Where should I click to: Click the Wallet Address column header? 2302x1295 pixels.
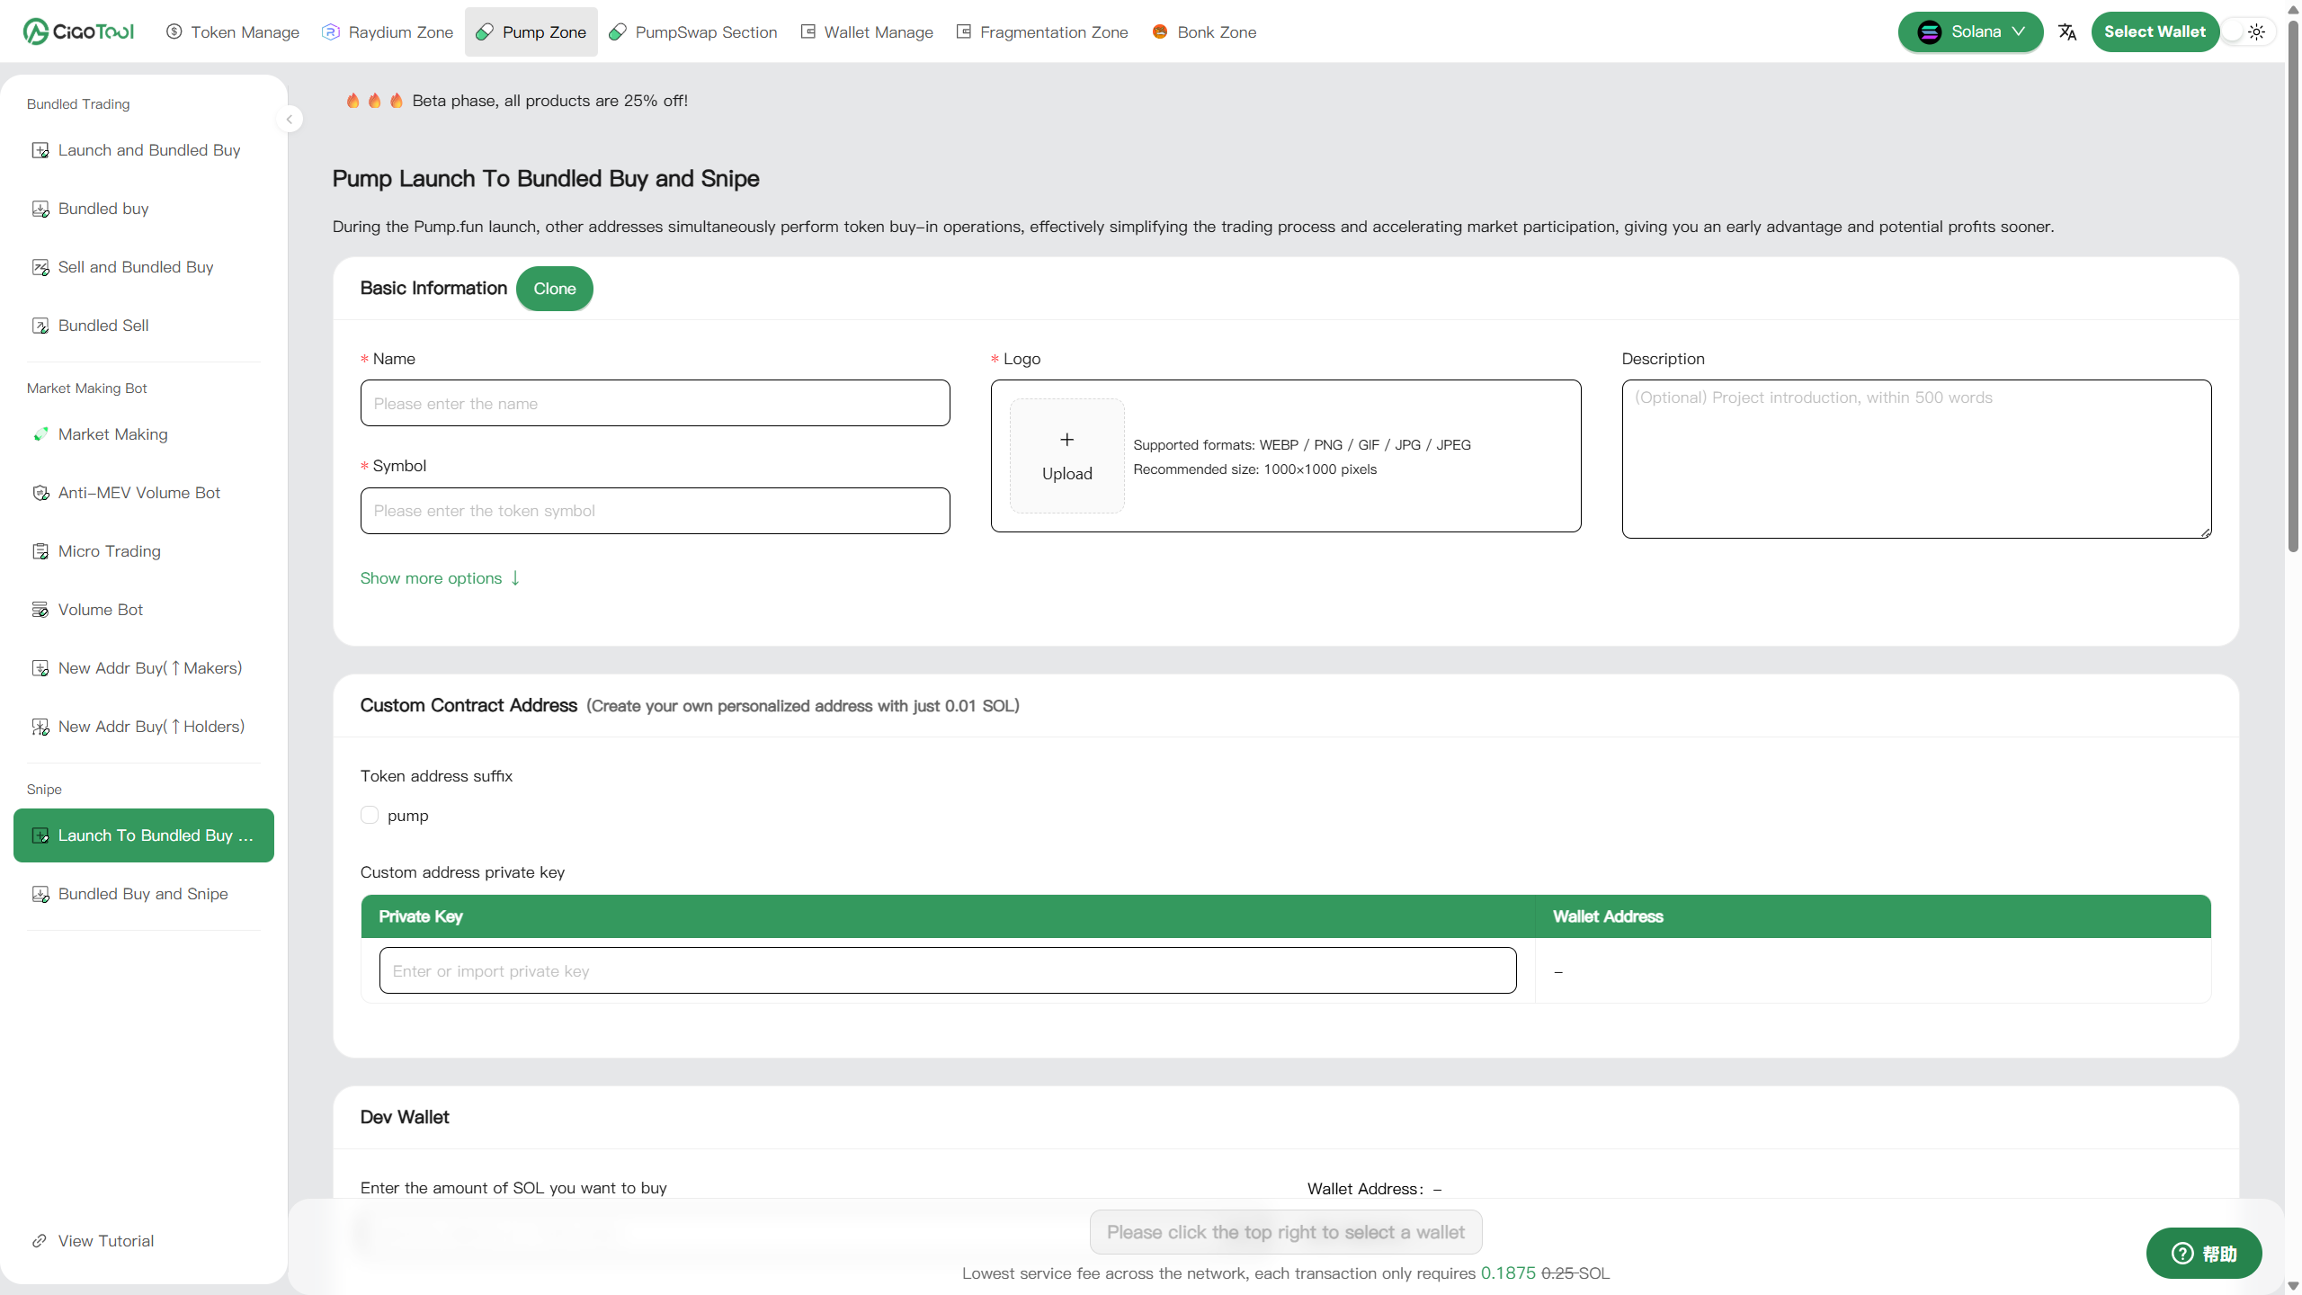point(1873,916)
